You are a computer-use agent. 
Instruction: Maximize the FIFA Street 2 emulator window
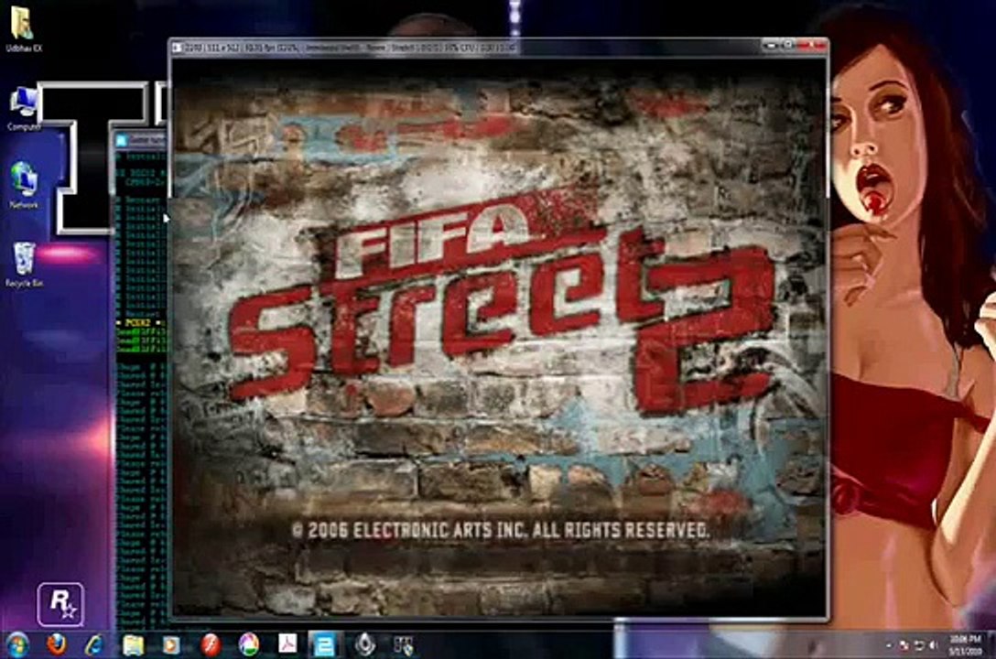[787, 45]
